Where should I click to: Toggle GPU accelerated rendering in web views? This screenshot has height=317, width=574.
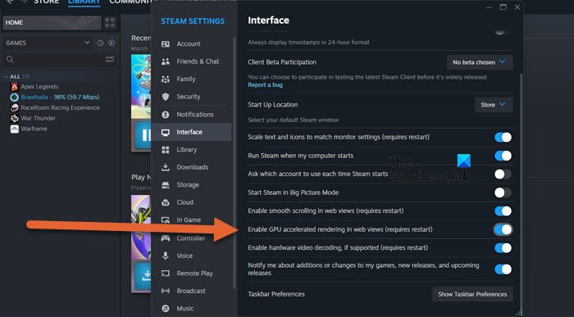point(503,229)
